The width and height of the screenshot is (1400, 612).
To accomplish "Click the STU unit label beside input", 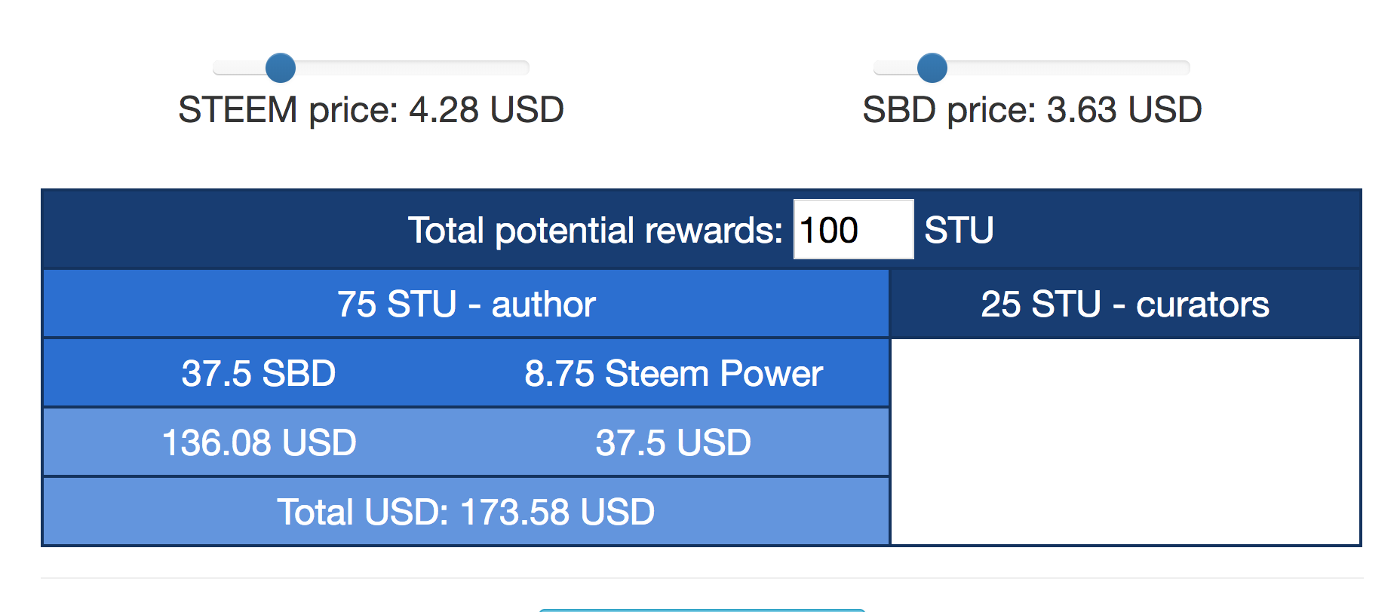I will 959,230.
